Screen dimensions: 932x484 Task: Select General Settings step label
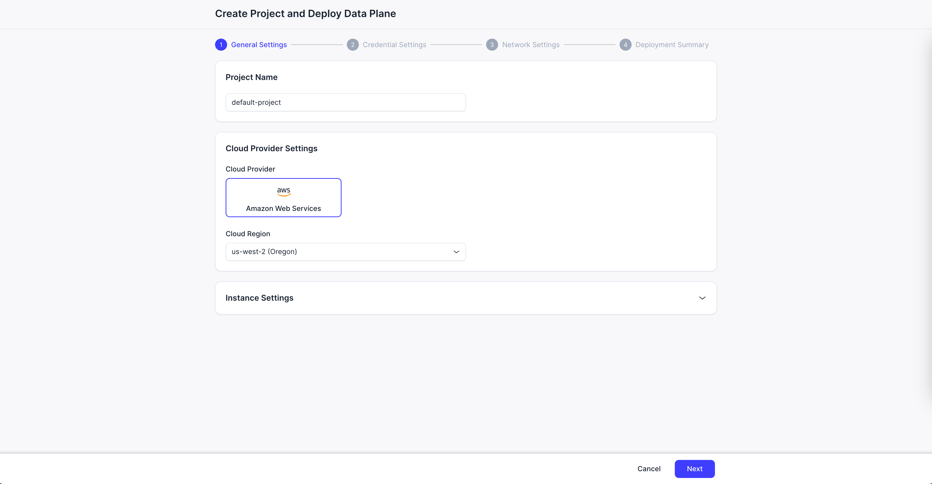[x=259, y=45]
